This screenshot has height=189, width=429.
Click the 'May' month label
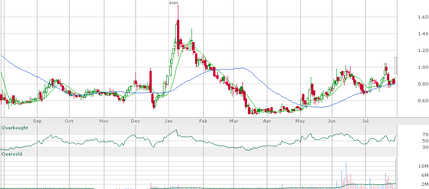point(301,121)
